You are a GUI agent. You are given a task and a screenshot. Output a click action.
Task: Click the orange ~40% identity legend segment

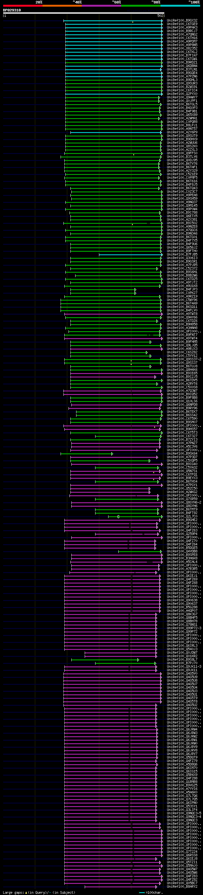coord(62,6)
